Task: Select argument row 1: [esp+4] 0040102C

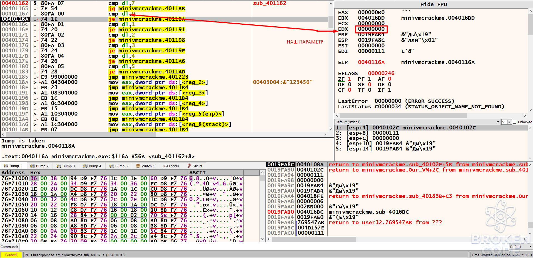Action: pyautogui.click(x=431, y=128)
